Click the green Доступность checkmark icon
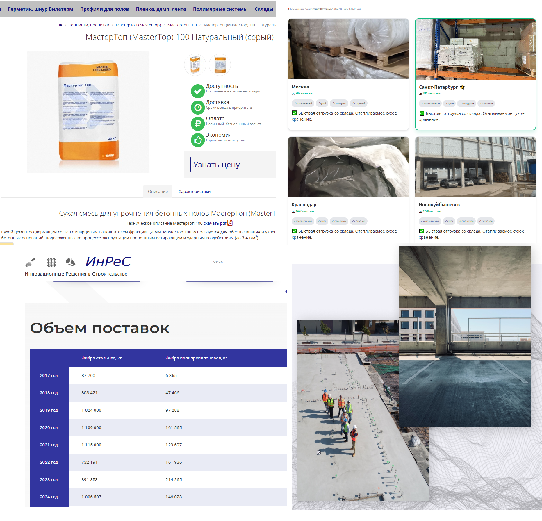The height and width of the screenshot is (521, 542). [198, 91]
